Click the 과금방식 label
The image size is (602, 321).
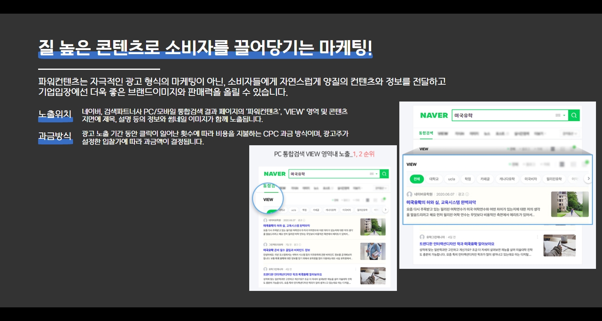click(55, 136)
